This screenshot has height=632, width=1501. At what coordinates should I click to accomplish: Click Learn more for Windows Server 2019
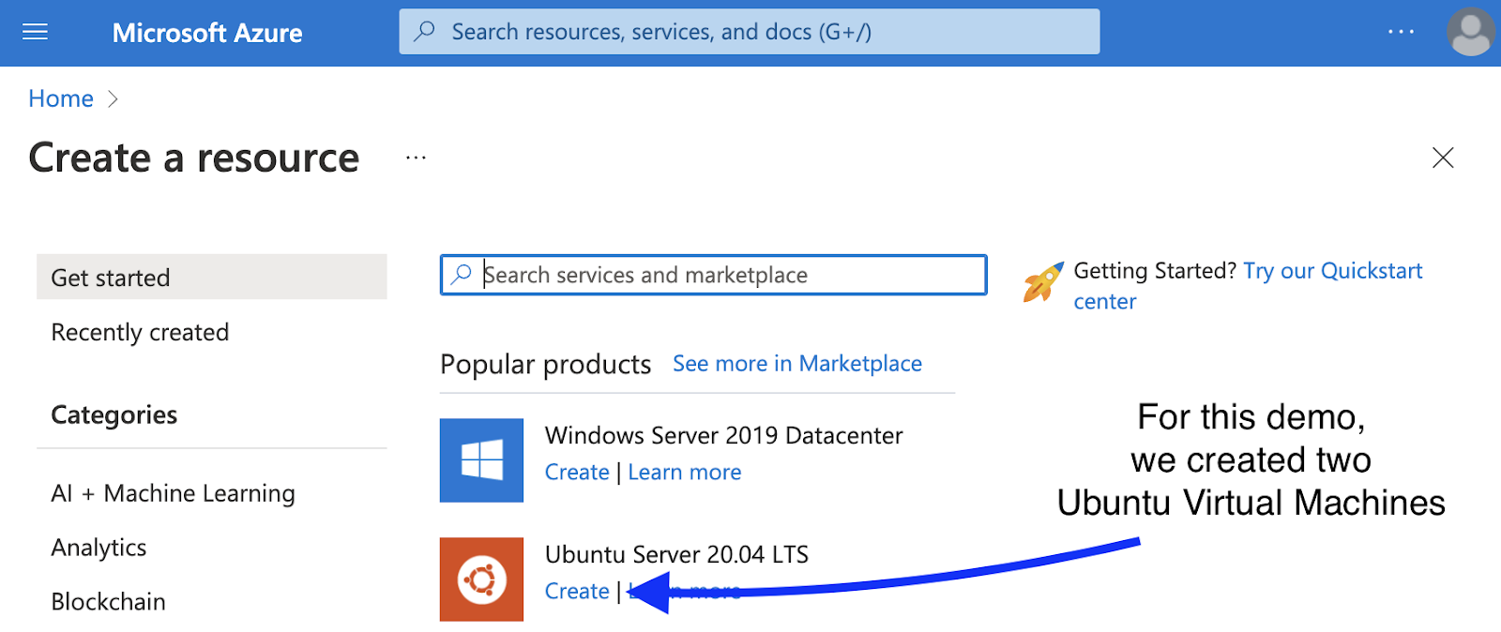point(684,473)
